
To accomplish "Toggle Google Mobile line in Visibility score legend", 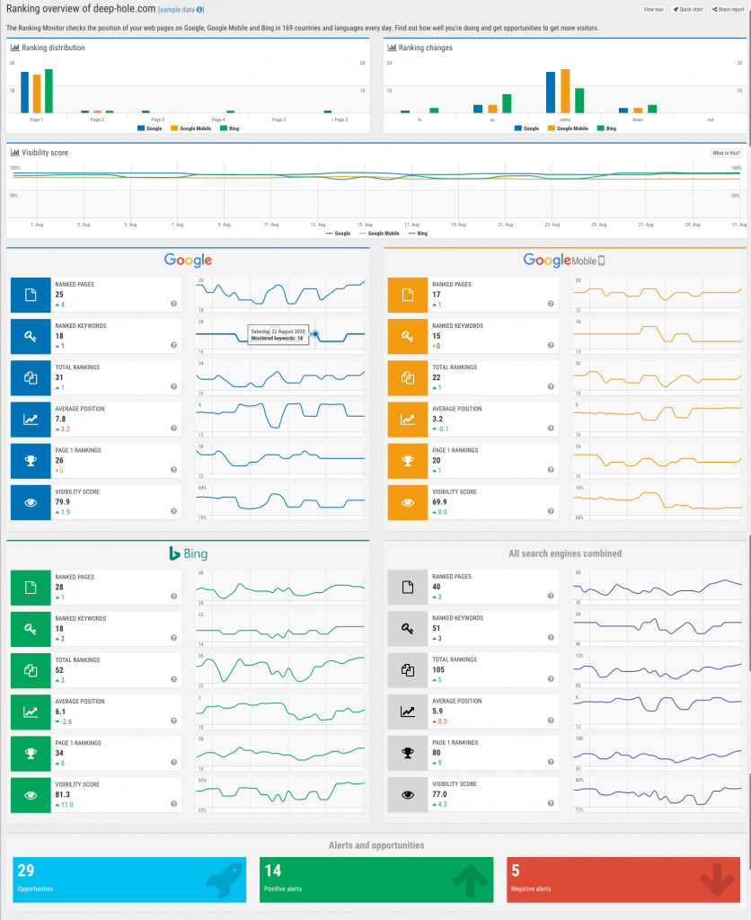I will pyautogui.click(x=379, y=234).
